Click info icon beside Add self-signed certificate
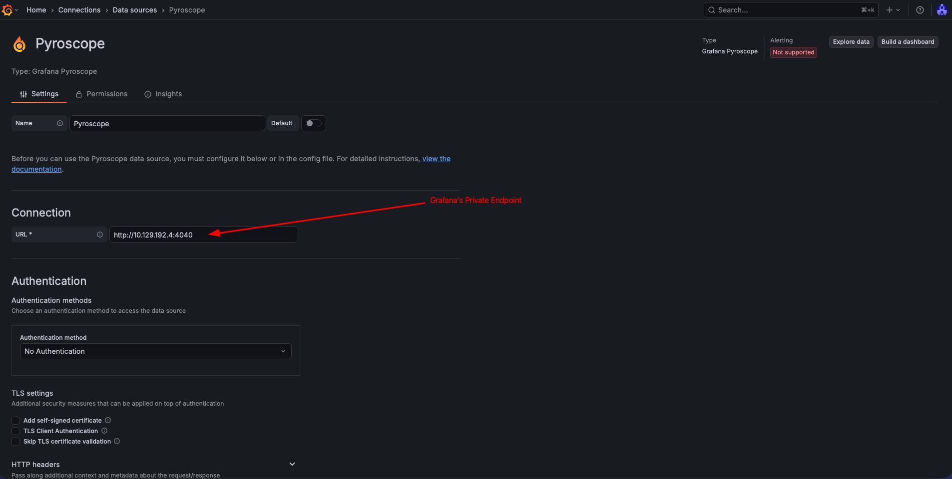This screenshot has width=952, height=479. pos(108,420)
